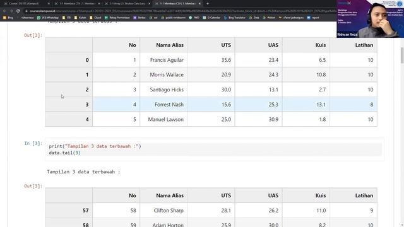This screenshot has width=404, height=227.
Task: Open the cPanel jadwalguru bookmark
Action: [291, 18]
